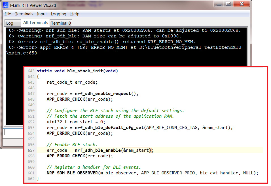Open the File menu
Screen dimensions: 271x186
pyautogui.click(x=8, y=14)
